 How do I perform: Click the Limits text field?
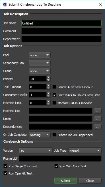click(x=61, y=119)
